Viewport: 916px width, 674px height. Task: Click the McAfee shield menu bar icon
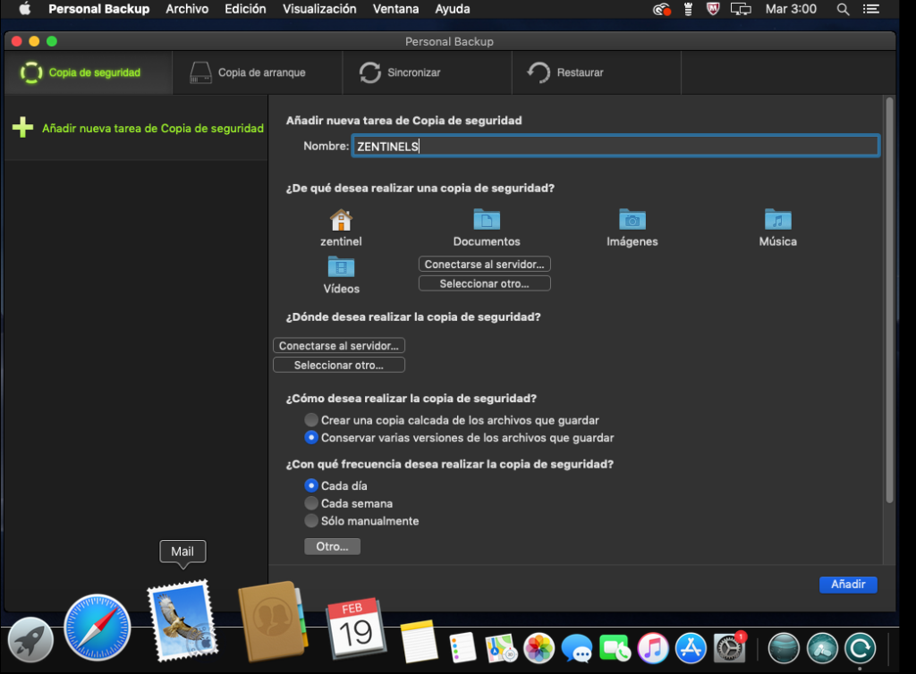tap(713, 9)
